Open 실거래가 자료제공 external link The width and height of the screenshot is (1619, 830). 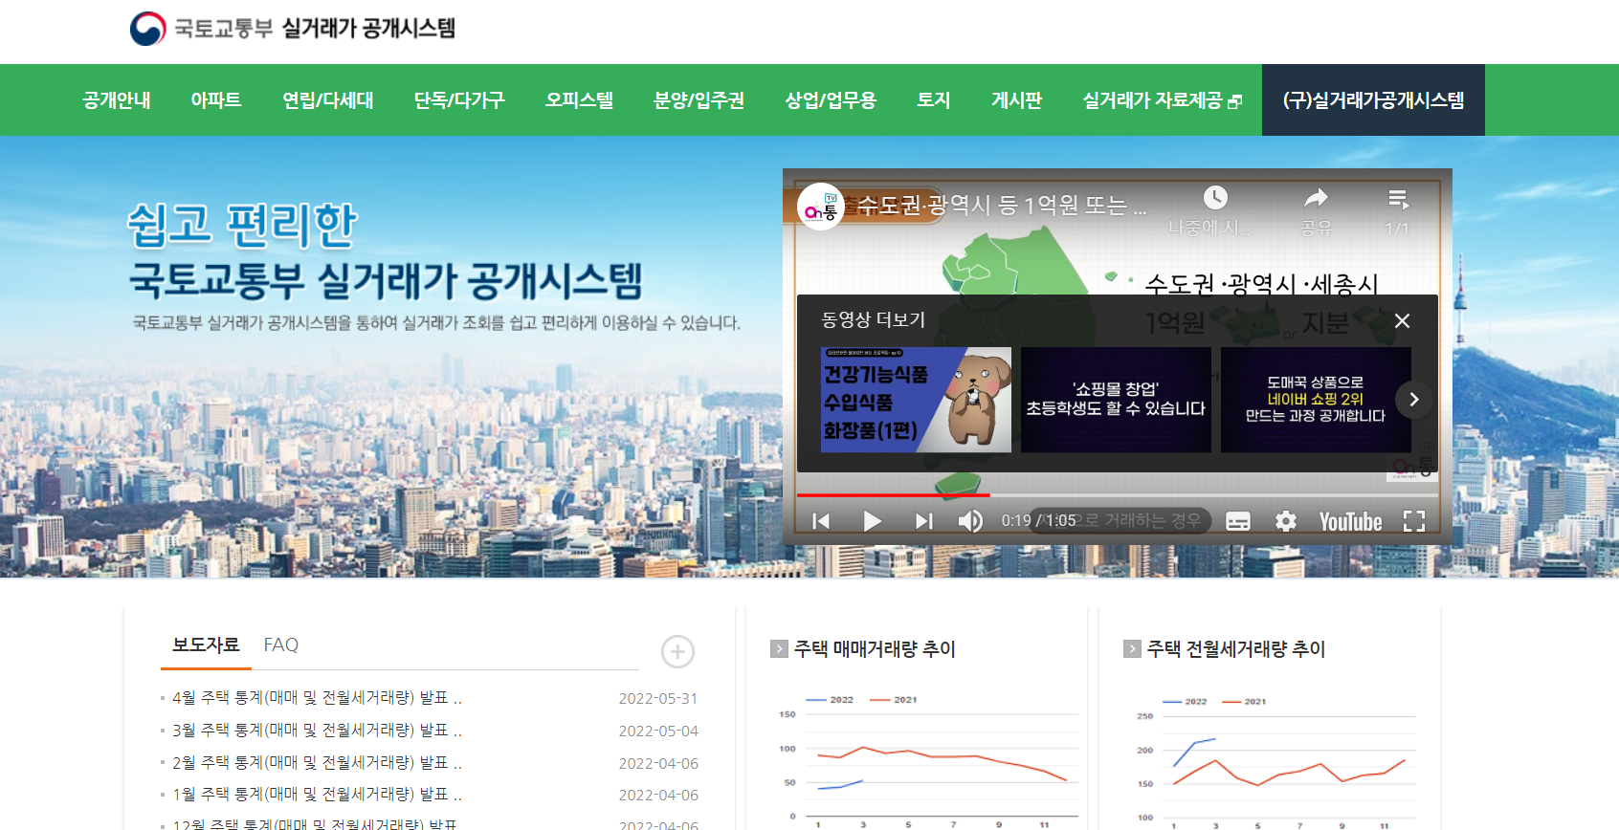point(1162,100)
